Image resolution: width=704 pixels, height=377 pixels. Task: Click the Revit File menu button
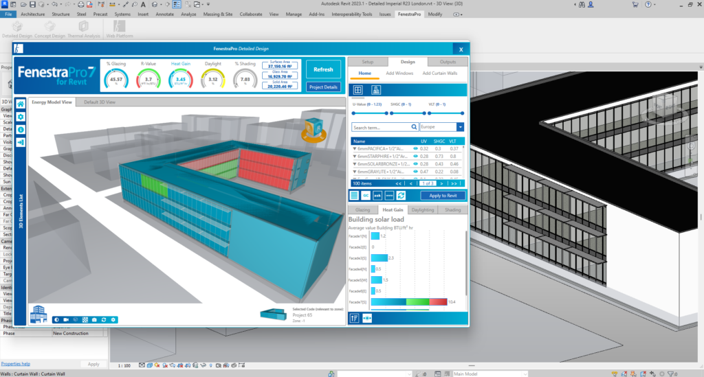(8, 14)
